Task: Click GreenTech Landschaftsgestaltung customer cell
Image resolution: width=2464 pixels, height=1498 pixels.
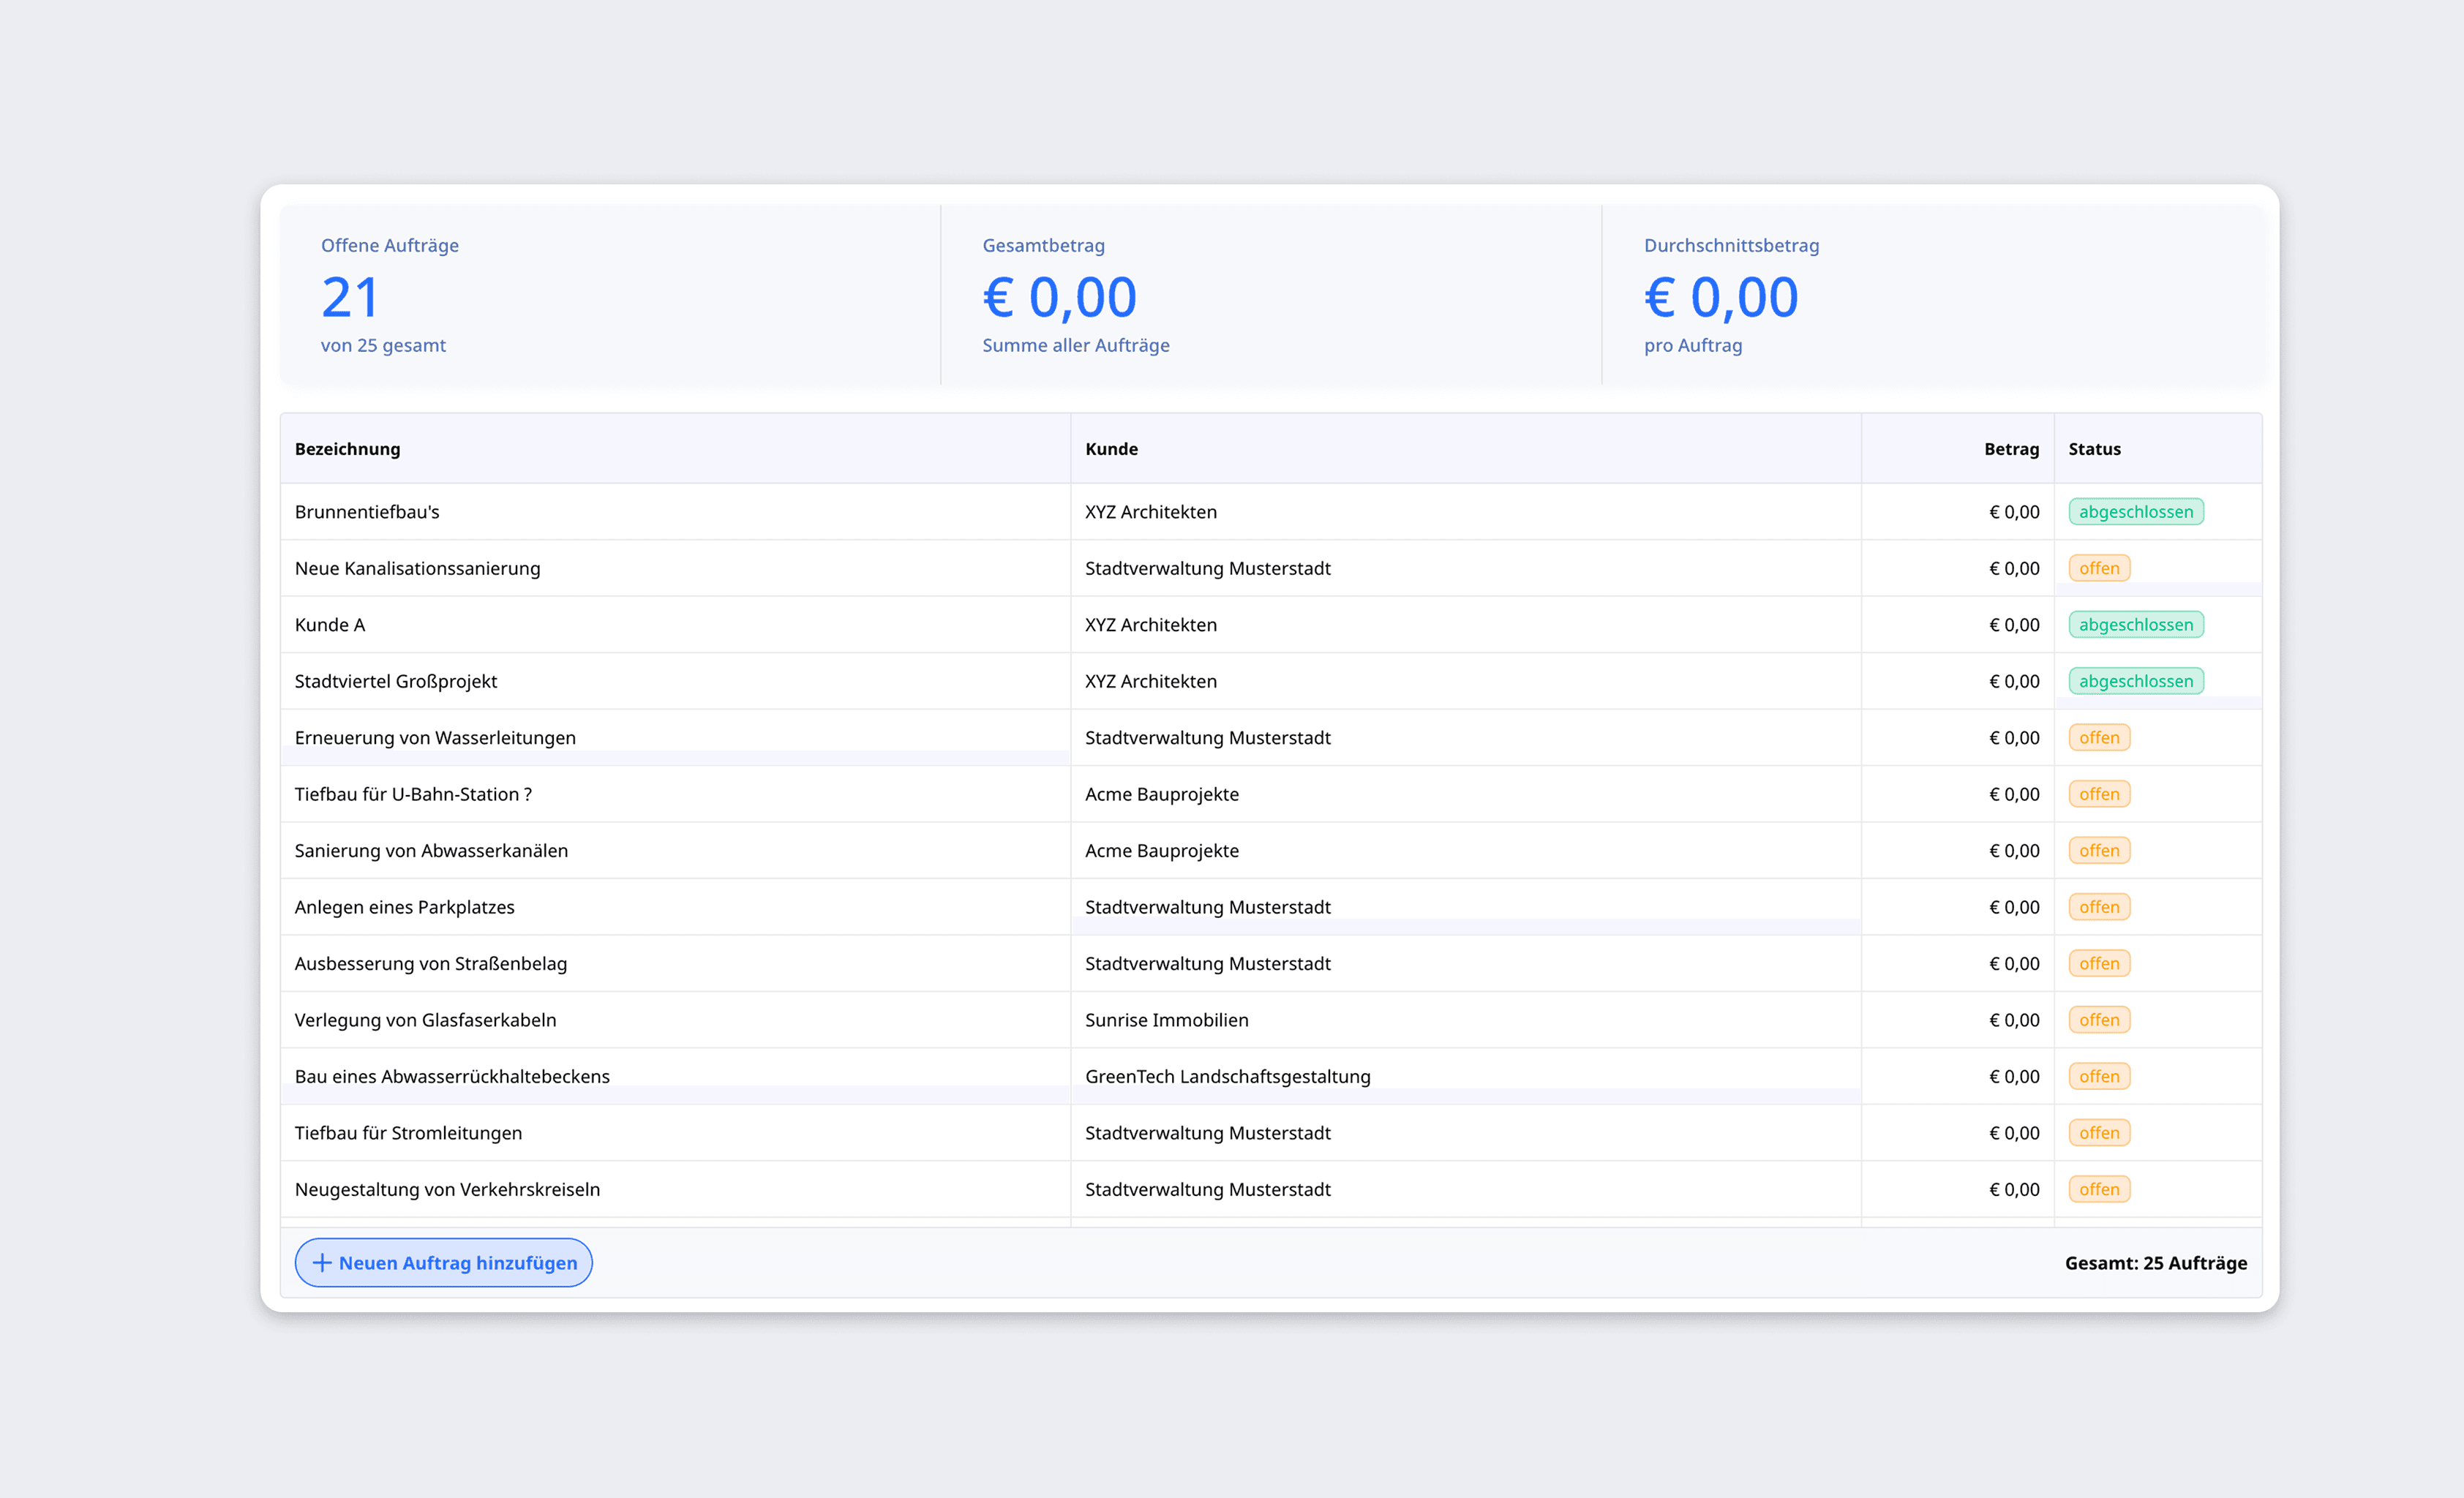Action: [x=1227, y=1077]
